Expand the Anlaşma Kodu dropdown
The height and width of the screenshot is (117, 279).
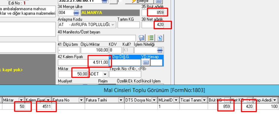(x=113, y=25)
